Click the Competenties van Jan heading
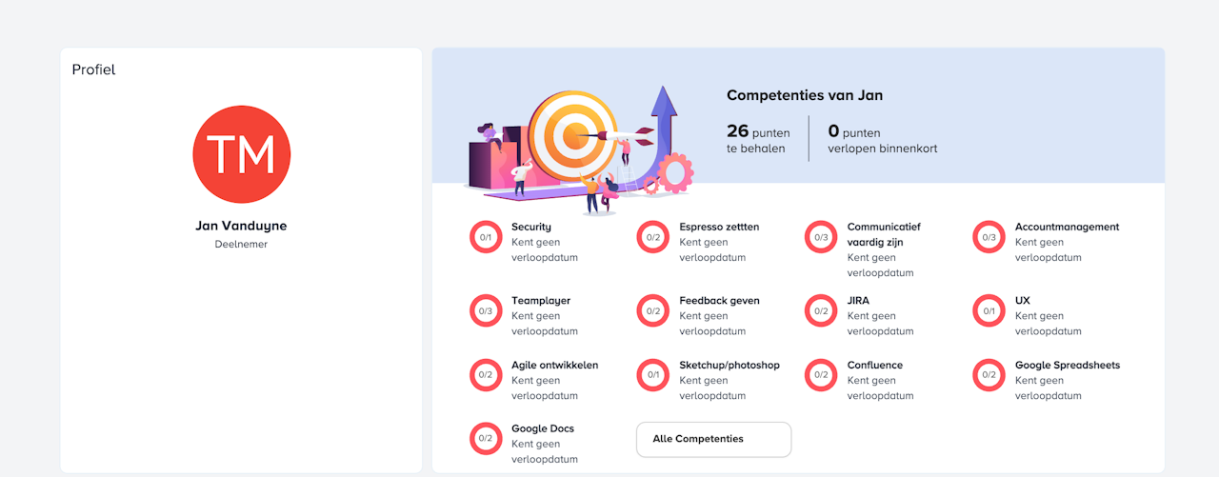The width and height of the screenshot is (1219, 477). [804, 95]
